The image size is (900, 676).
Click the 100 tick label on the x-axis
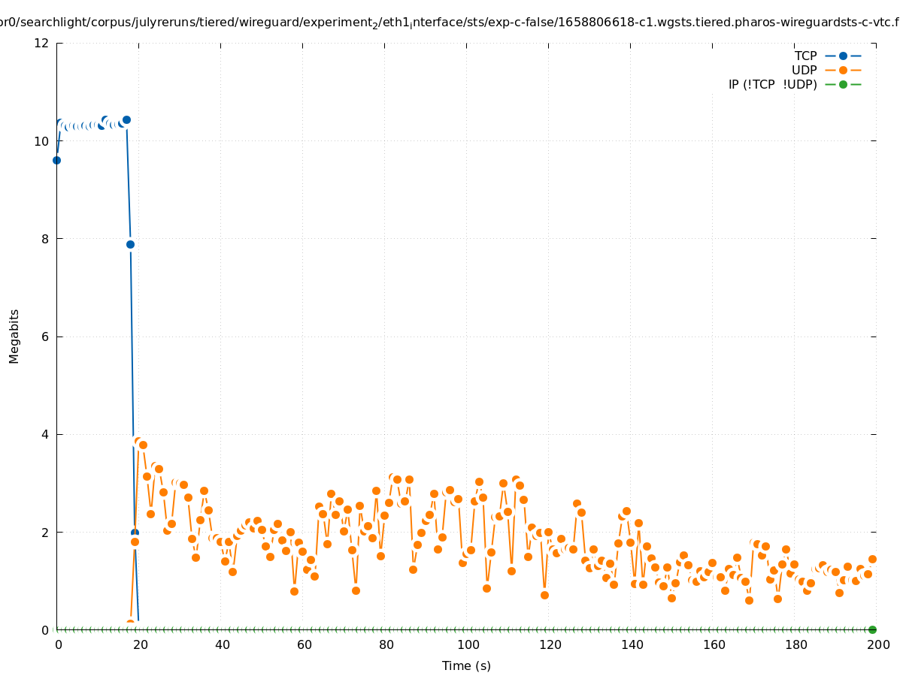(468, 644)
